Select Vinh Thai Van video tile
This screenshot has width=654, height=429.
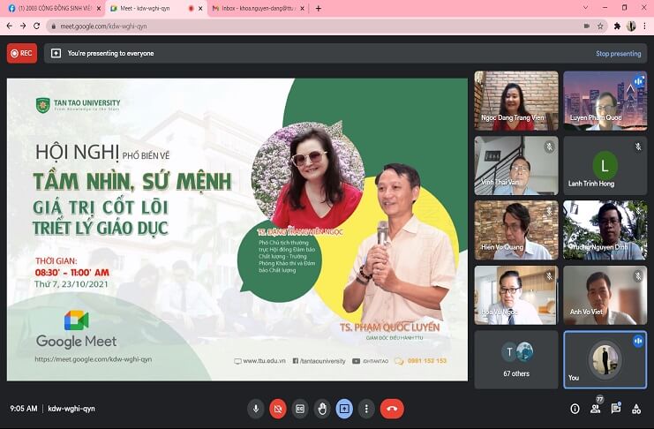click(516, 166)
